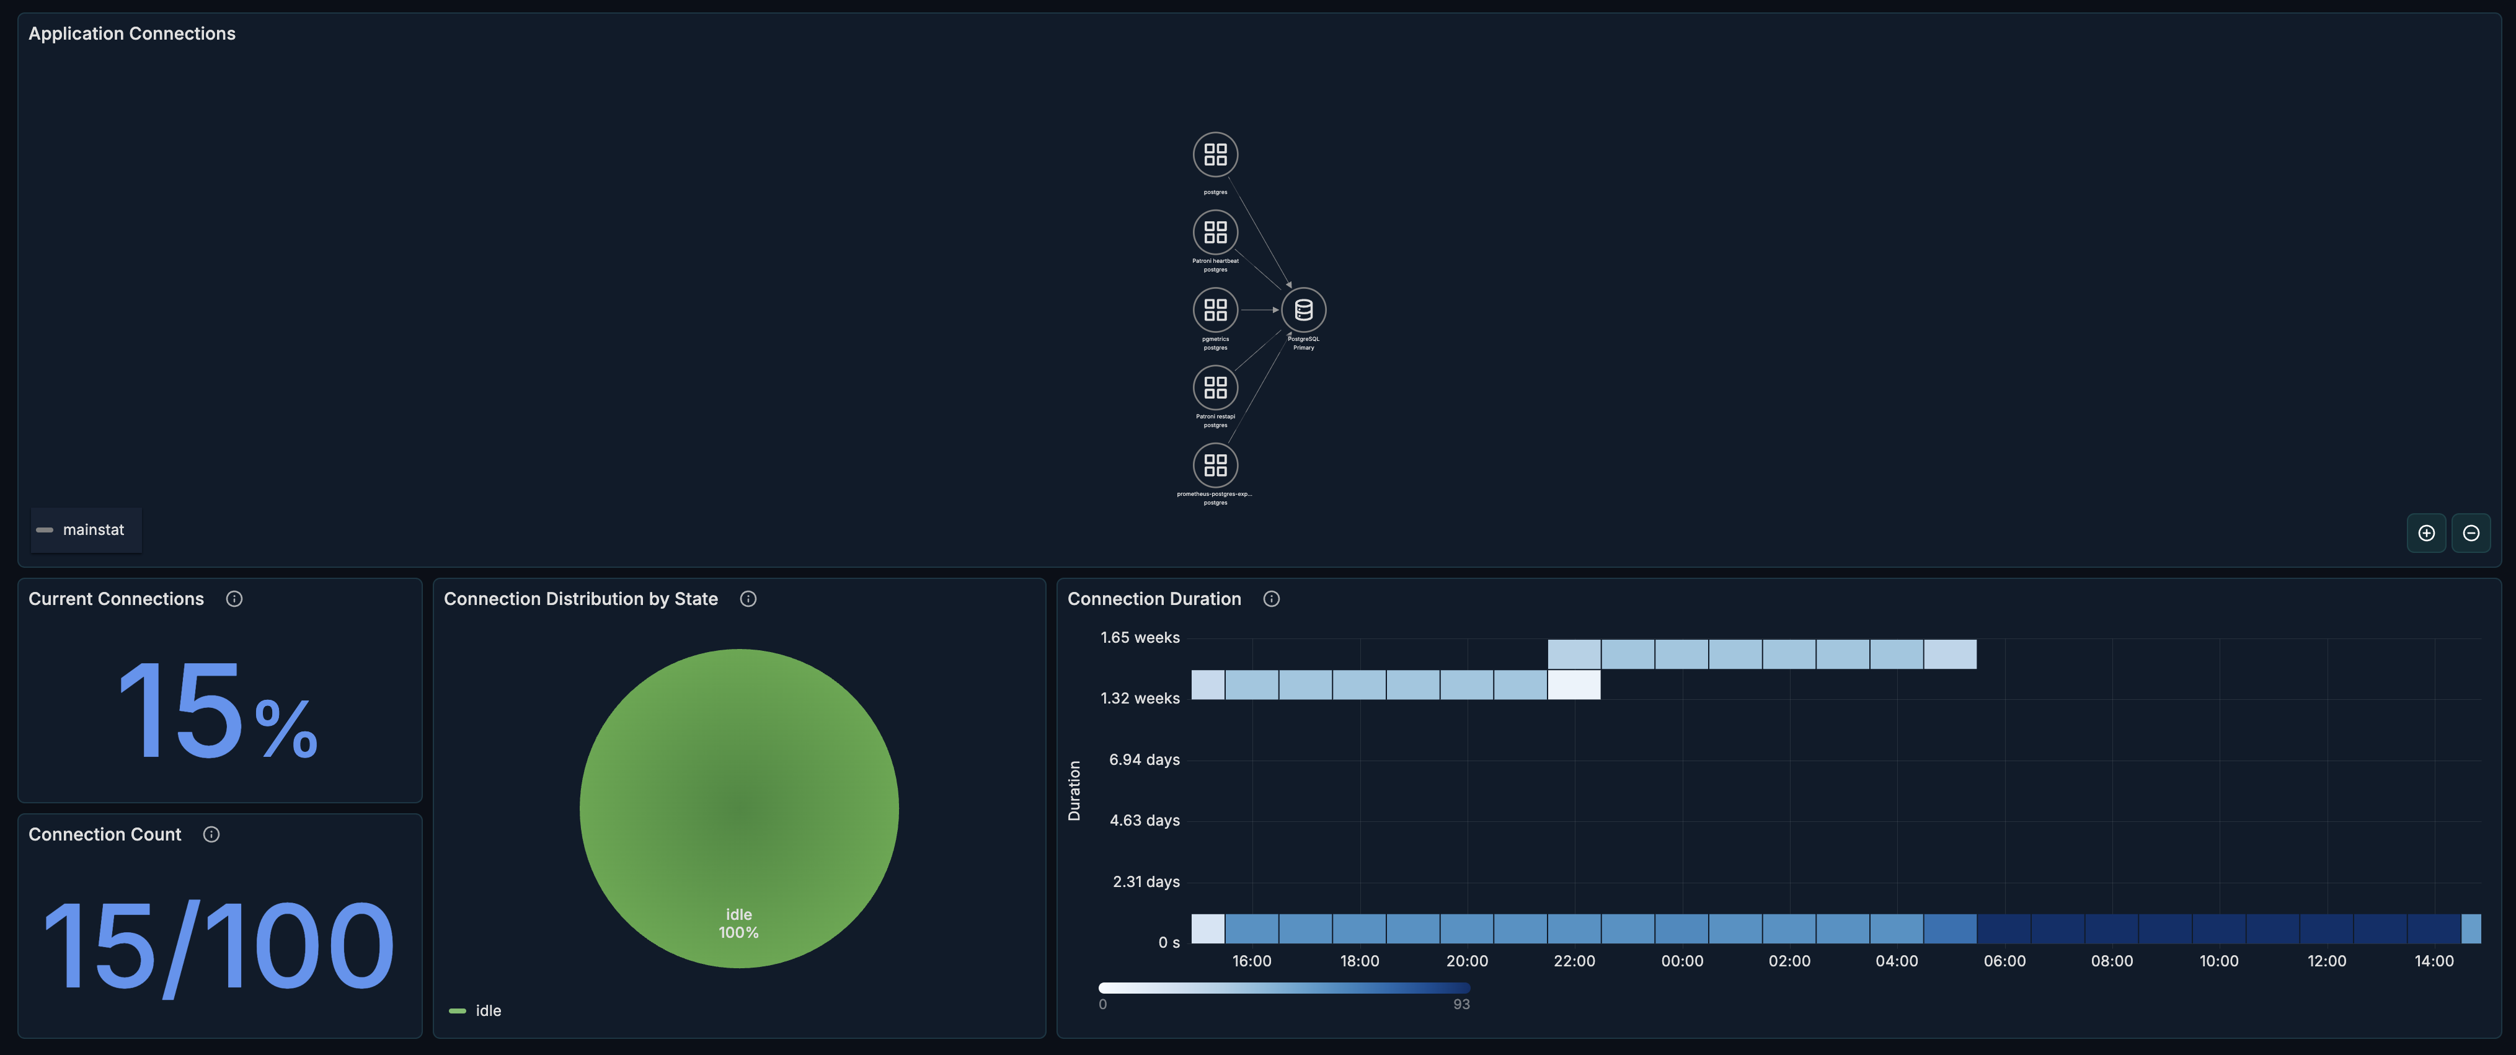The width and height of the screenshot is (2516, 1055).
Task: Select the pgmetrics application node
Action: coord(1215,311)
